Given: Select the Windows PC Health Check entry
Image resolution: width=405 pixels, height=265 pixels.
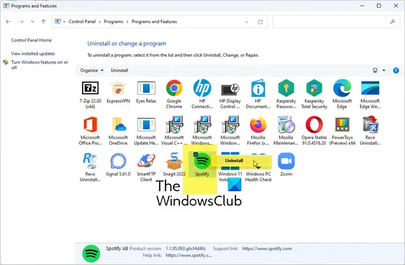Looking at the screenshot, I should [258, 177].
